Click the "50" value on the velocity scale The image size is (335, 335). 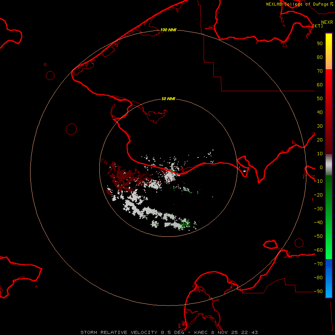tap(320, 99)
